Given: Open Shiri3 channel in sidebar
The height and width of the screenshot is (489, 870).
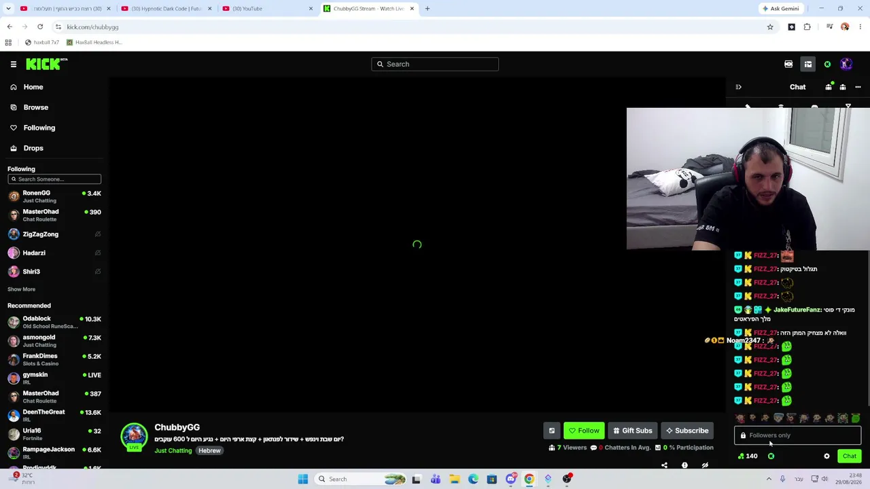Looking at the screenshot, I should (54, 272).
